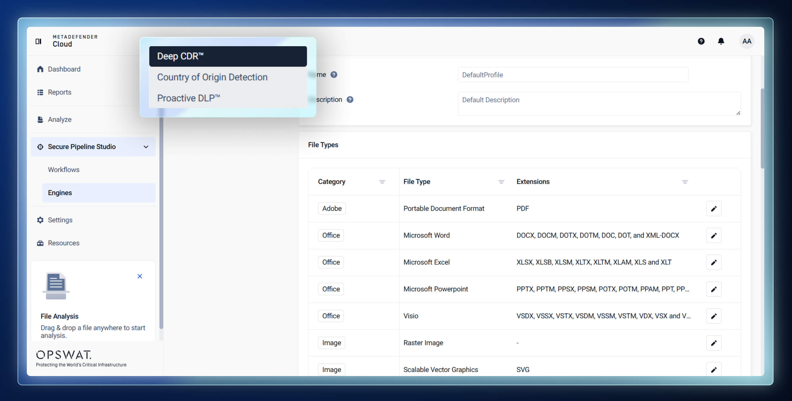Screen dimensions: 792x401
Task: Open the Extensions column filter
Action: pyautogui.click(x=685, y=182)
